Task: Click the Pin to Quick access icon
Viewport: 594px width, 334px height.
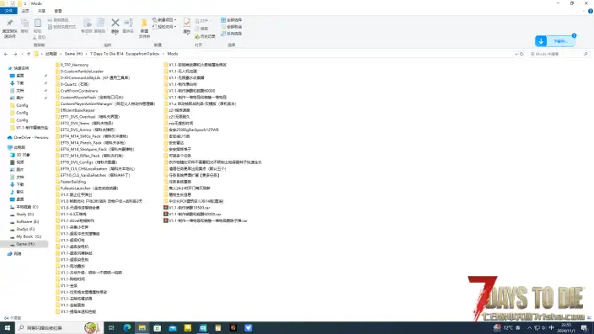Action: pyautogui.click(x=9, y=24)
